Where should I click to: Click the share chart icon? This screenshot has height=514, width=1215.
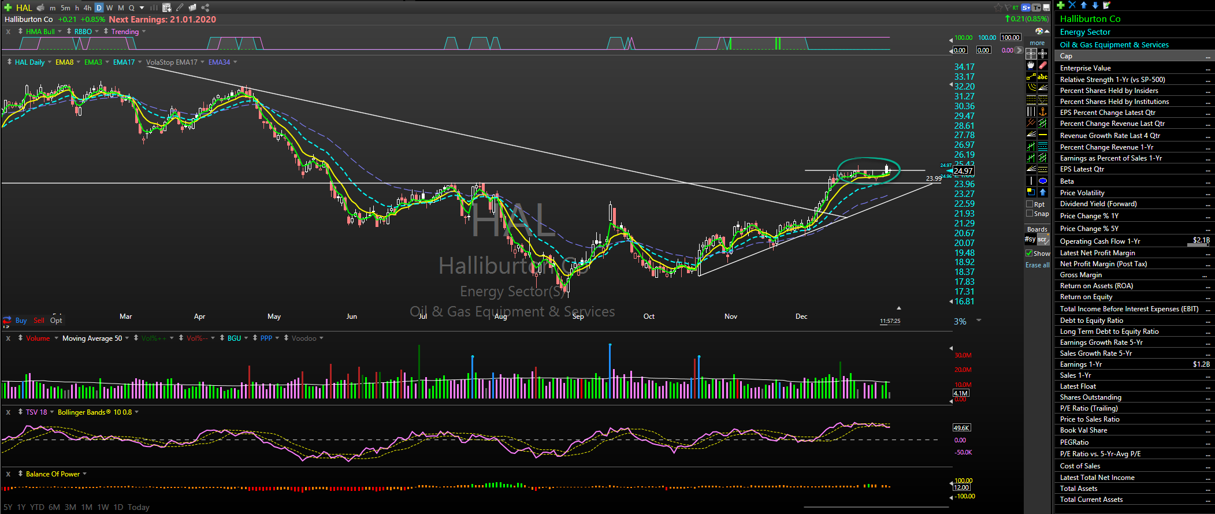tap(205, 8)
